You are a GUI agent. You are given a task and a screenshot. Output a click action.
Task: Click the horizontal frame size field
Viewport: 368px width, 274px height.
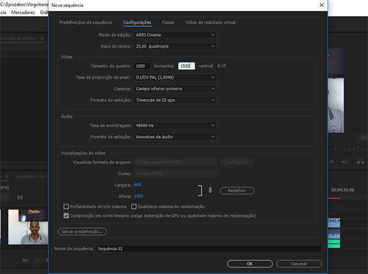point(141,66)
